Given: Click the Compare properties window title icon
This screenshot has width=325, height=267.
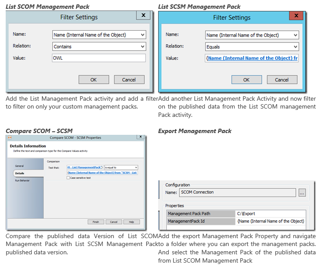Looking at the screenshot, I should 10,137.
